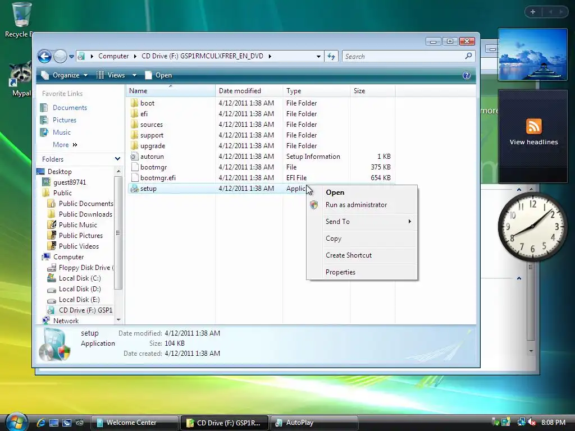Sort by the Date modified column header
Screen dimensions: 575x431
(249, 90)
